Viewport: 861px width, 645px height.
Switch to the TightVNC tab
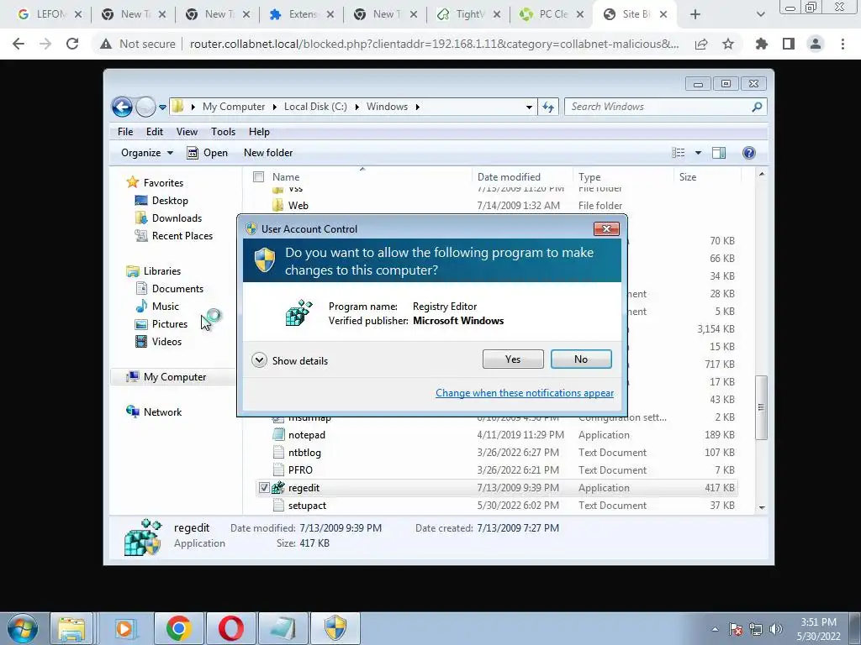coord(467,14)
